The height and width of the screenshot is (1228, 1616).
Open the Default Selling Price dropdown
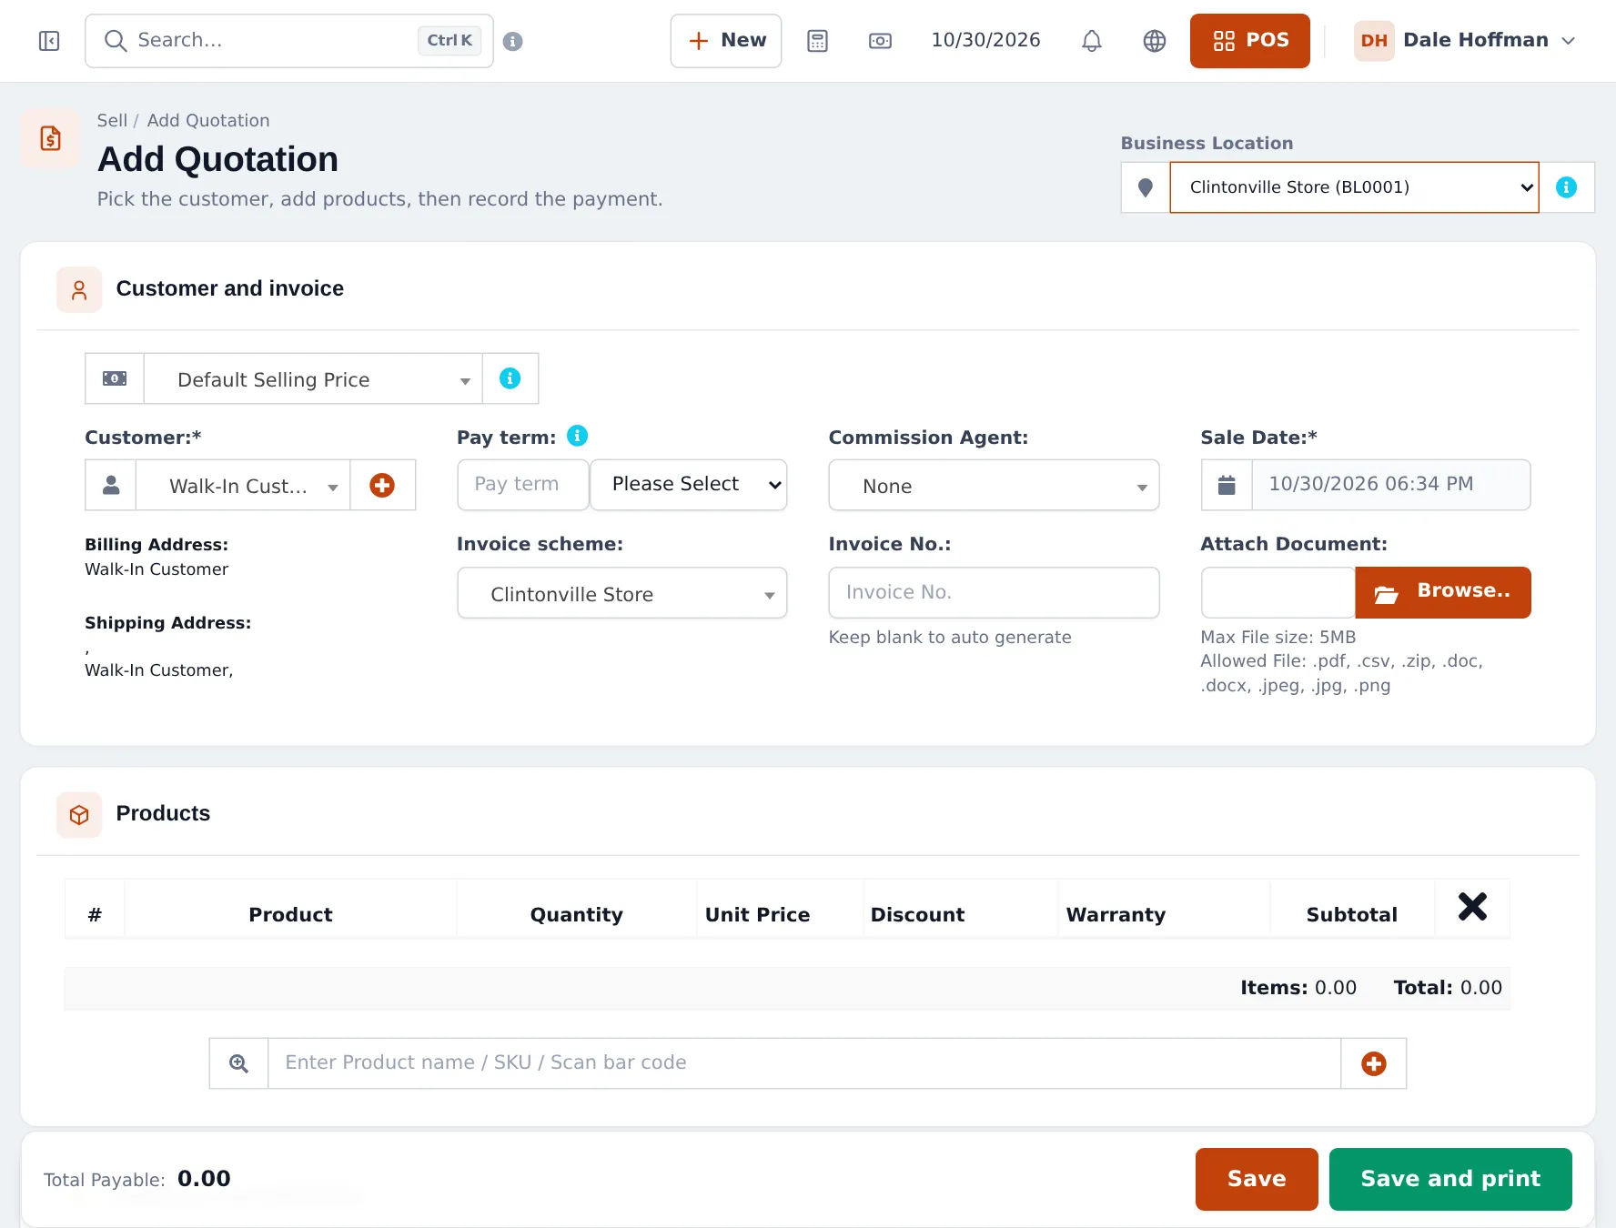(313, 378)
